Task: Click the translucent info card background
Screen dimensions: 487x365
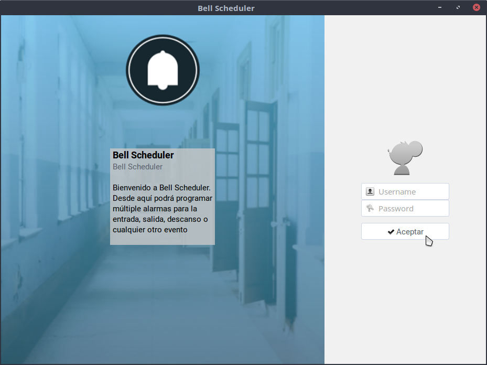Action: 163,239
